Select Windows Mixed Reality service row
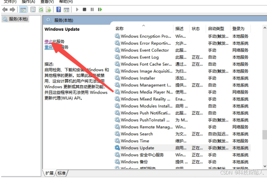Viewport: 267px width, 178px height. tap(182, 99)
